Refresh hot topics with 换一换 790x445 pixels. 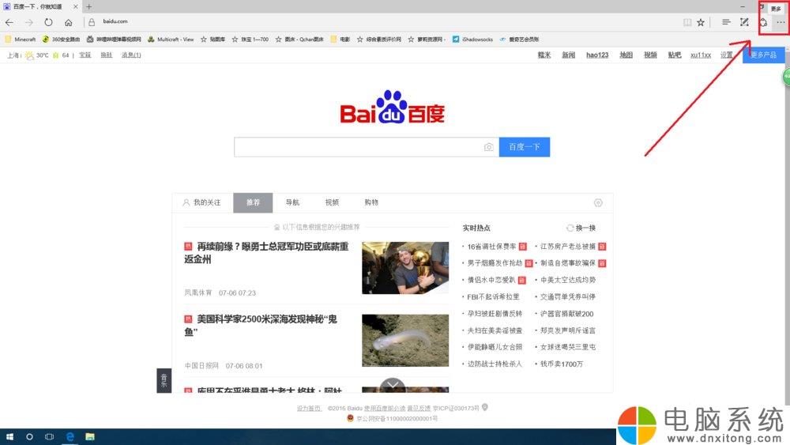[581, 228]
